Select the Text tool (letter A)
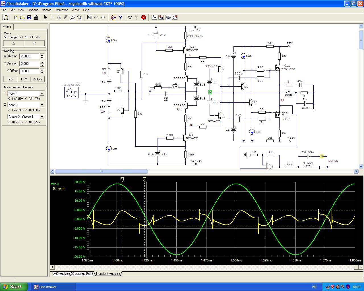The height and width of the screenshot is (291, 364). [59, 17]
